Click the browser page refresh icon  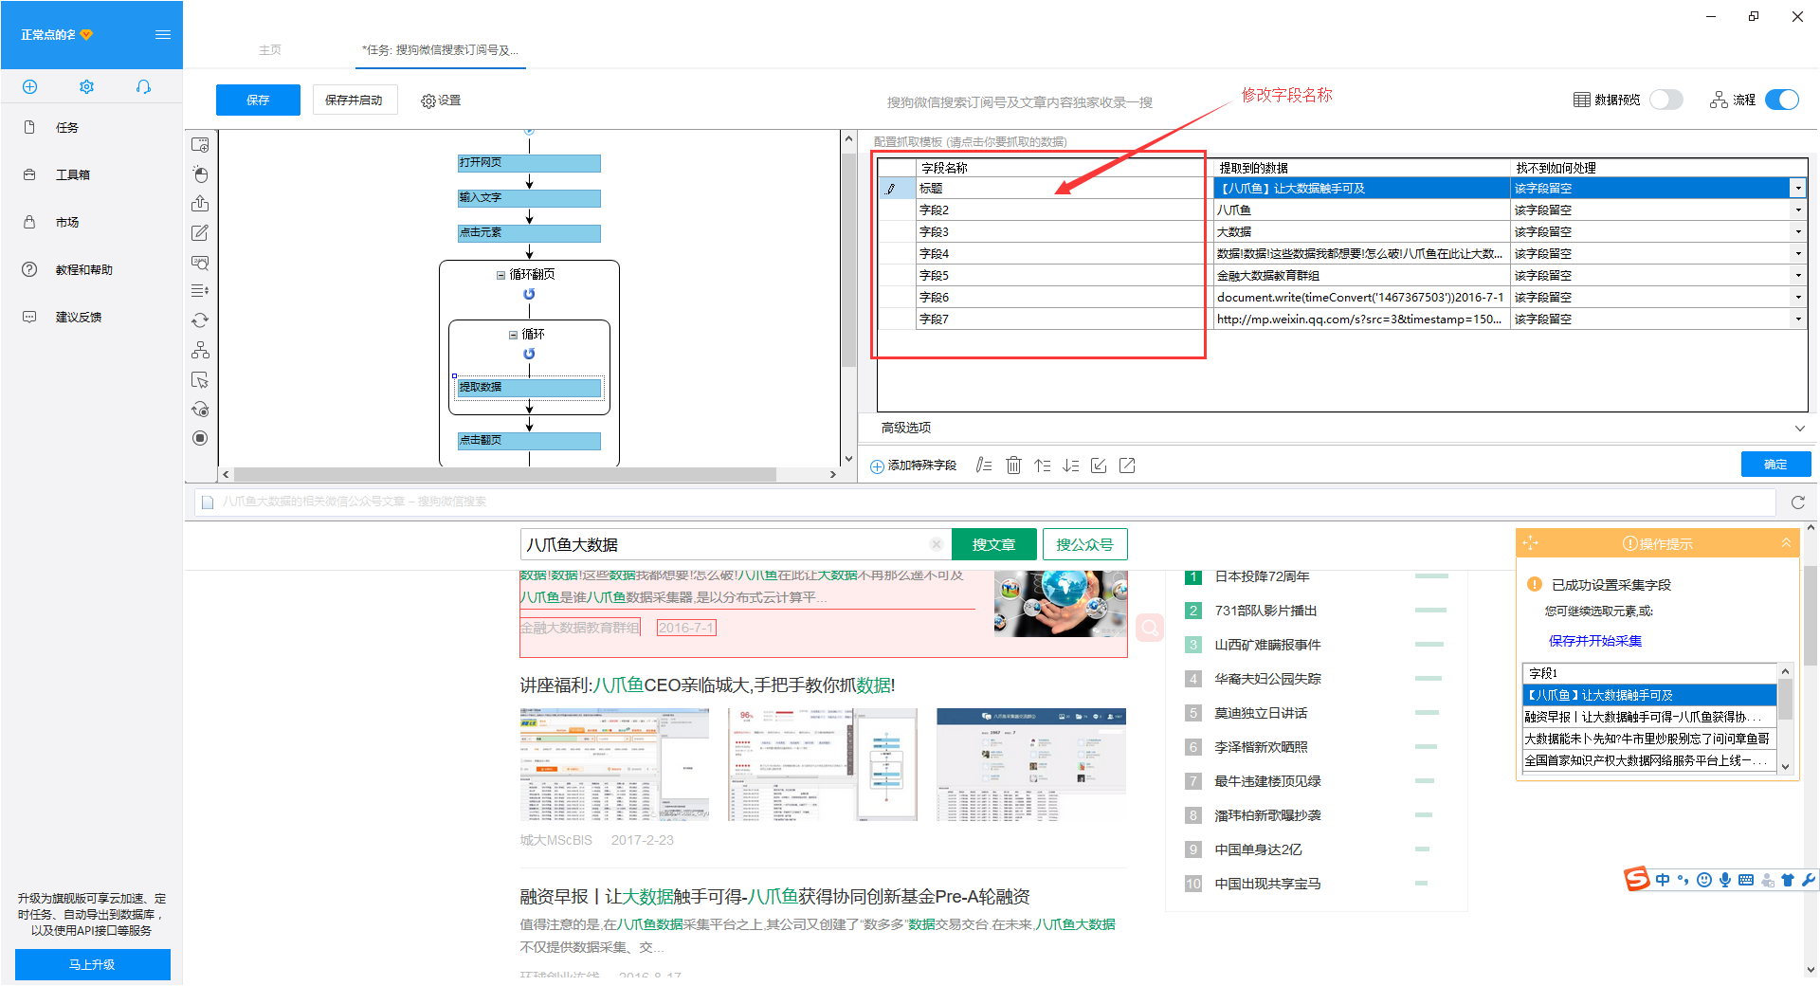point(1797,502)
